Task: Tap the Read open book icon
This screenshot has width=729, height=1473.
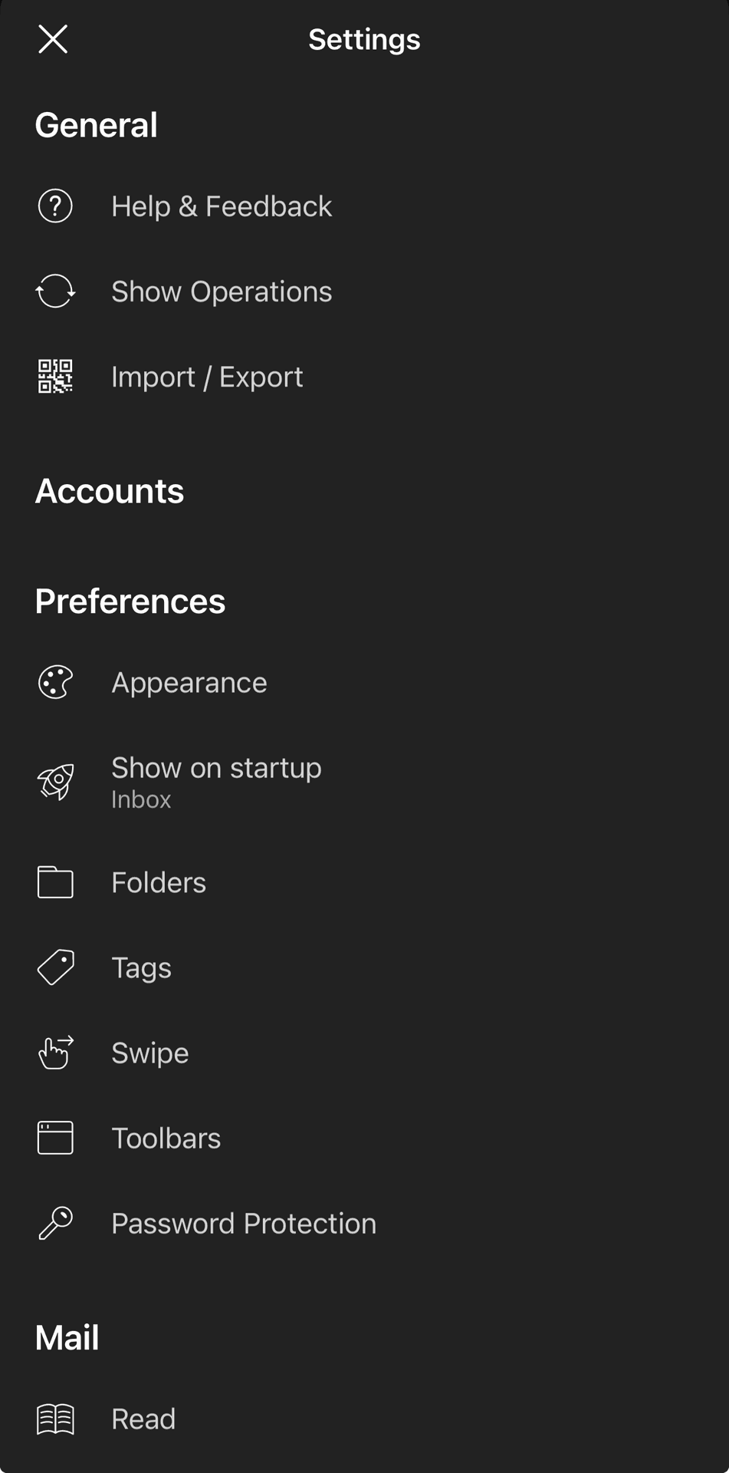Action: (55, 1419)
